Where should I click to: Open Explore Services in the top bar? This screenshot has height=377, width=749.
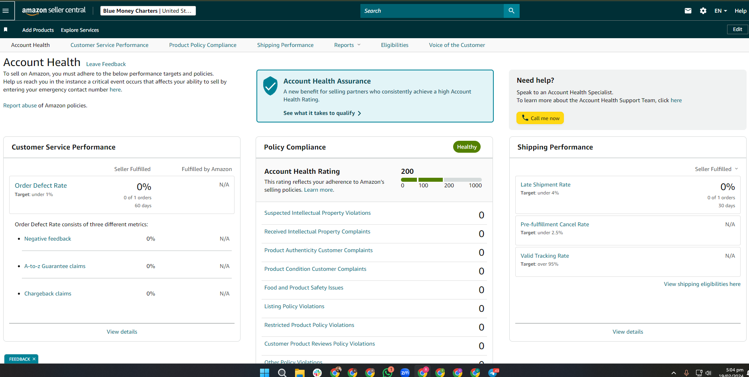(x=80, y=30)
